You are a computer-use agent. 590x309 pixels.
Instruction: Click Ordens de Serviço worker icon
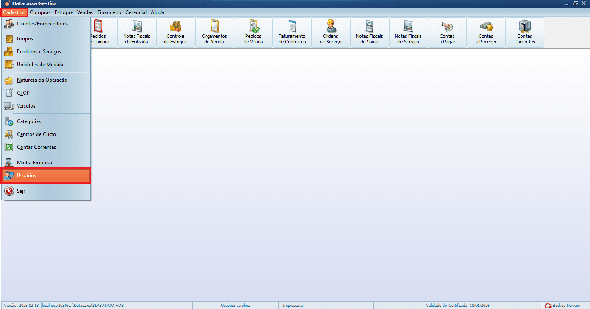331,32
